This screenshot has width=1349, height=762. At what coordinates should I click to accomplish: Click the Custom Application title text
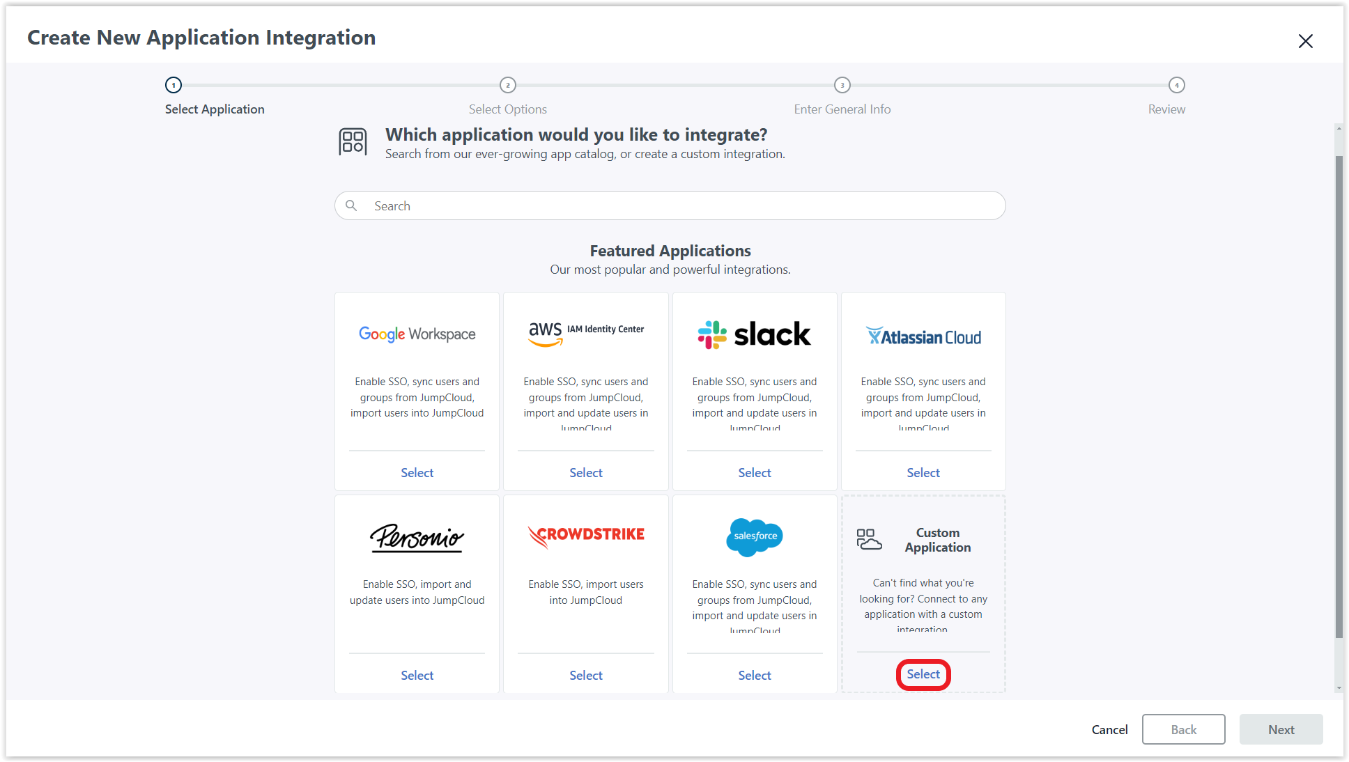tap(938, 540)
